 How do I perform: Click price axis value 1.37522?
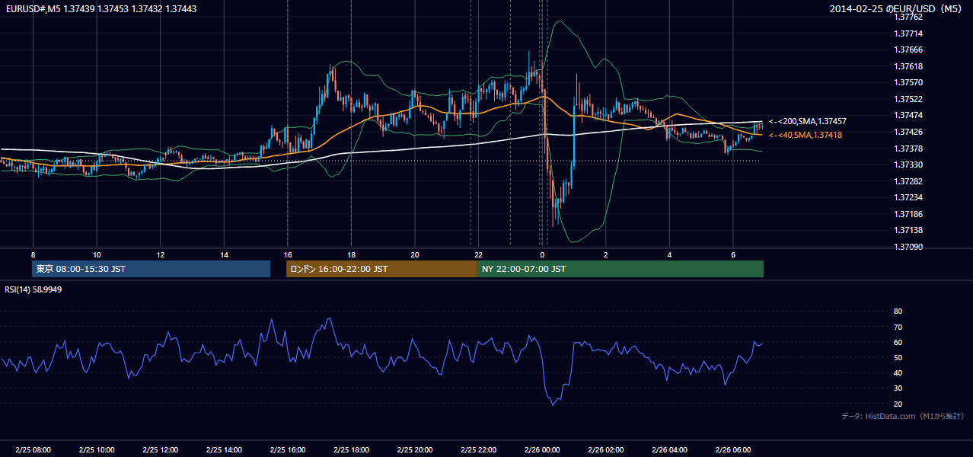[x=908, y=99]
